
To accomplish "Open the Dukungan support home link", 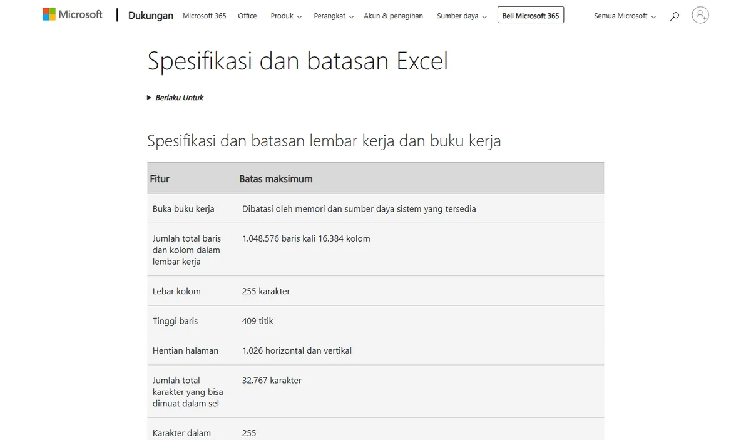I will (x=151, y=16).
